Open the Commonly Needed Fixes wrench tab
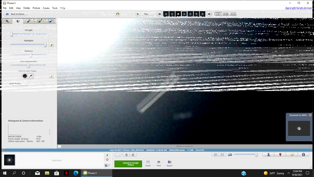This screenshot has width=314, height=177. [x=7, y=21]
